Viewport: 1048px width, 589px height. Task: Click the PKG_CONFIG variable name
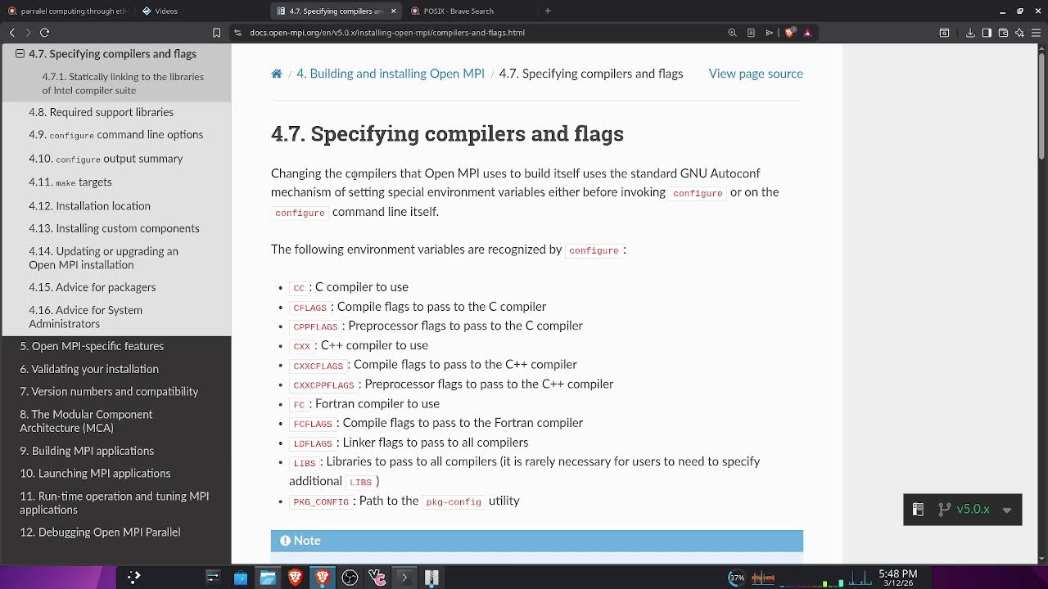click(321, 501)
